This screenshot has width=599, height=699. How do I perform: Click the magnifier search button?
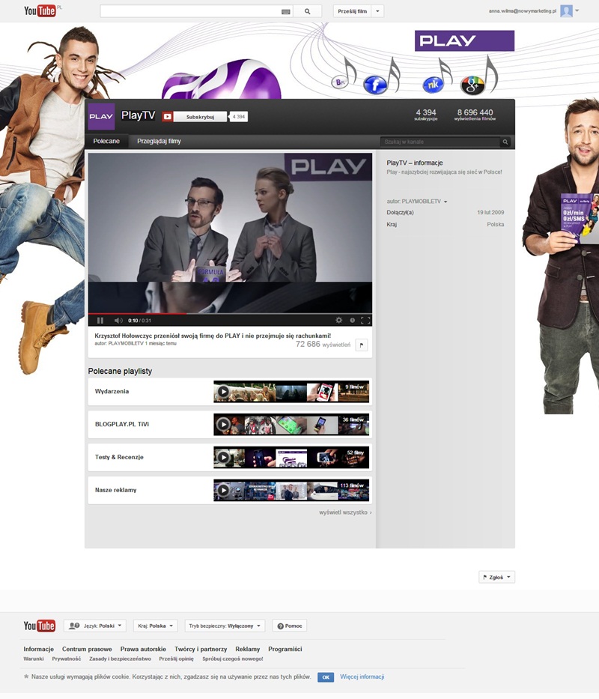(x=307, y=11)
